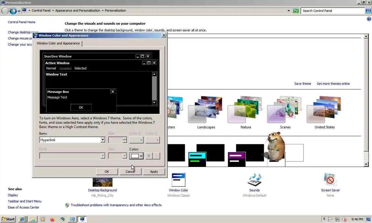Click the themes list scrollbar up arrow

[366, 36]
